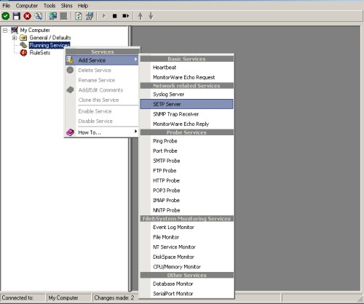Click the play arrow start service icon
Image resolution: width=364 pixels, height=304 pixels.
tap(104, 16)
